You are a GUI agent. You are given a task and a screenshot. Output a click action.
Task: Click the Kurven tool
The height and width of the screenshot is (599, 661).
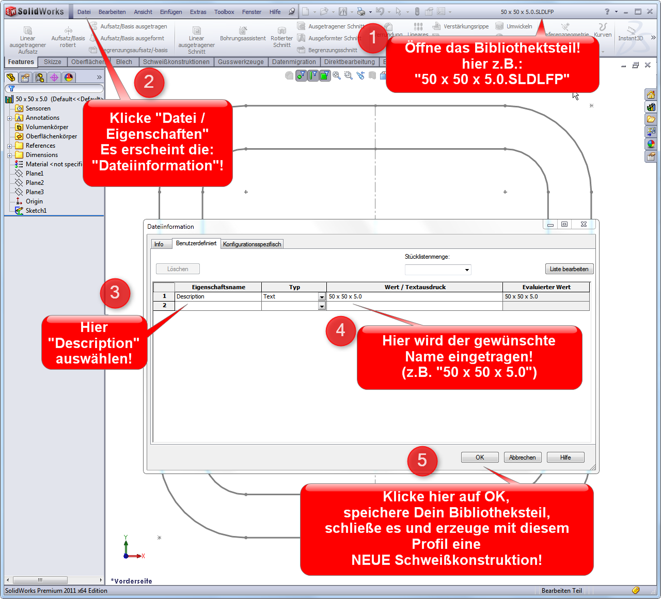[x=603, y=30]
